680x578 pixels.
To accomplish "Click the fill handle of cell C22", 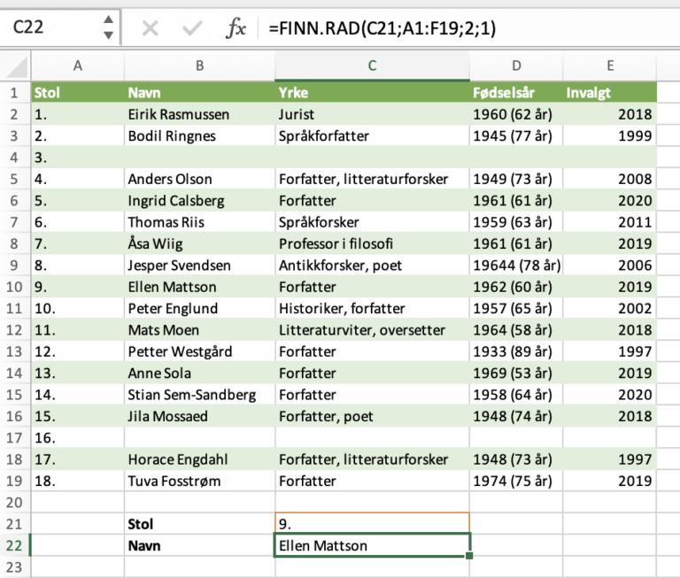I will tap(469, 556).
